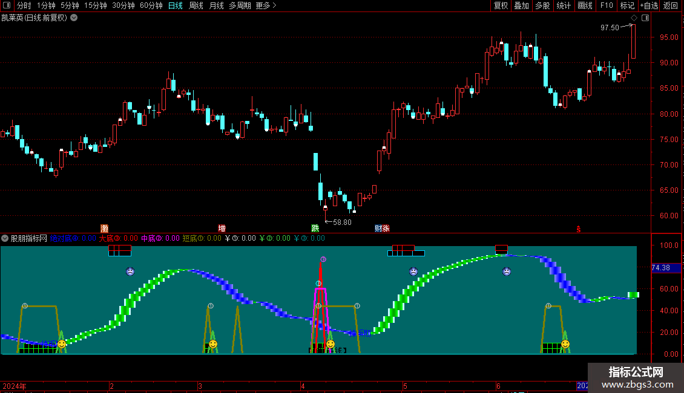Viewport: 684px width, 393px height.
Task: Click the month 4 timeline marker
Action: click(302, 386)
